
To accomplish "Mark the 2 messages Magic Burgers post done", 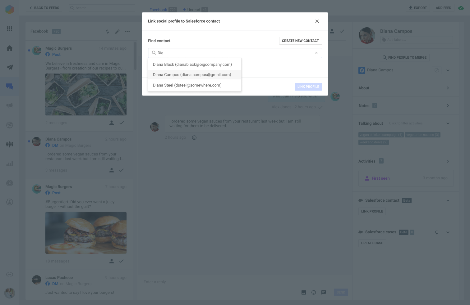I will click(122, 123).
